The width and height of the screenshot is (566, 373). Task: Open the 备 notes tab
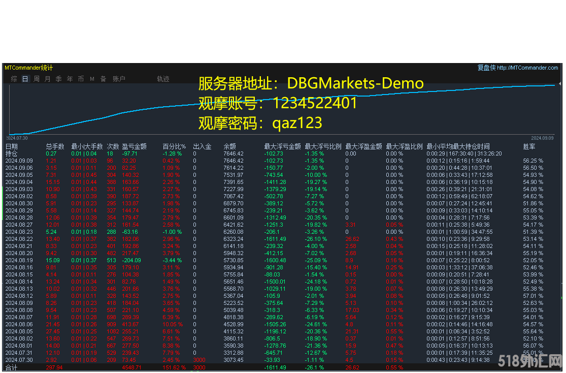[103, 79]
